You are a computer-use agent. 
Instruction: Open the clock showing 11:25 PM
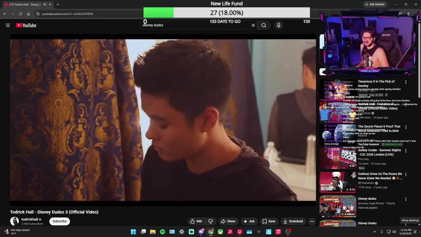406,232
